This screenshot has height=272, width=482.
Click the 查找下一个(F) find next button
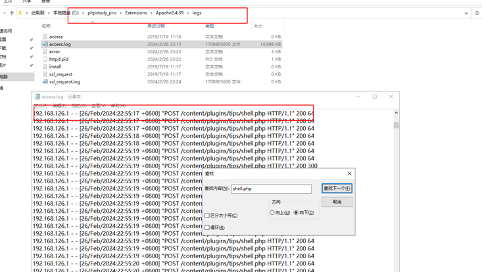337,189
